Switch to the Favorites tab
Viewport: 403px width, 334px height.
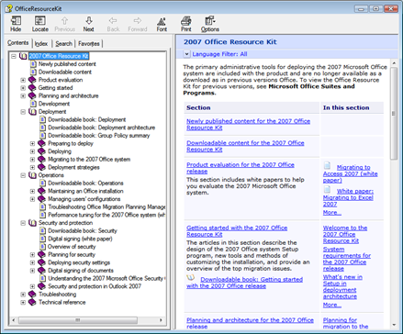[89, 44]
